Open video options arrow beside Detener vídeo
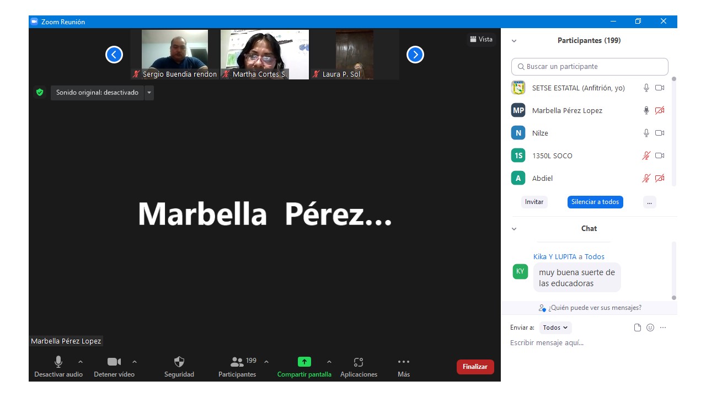Screen dimensions: 706x397 pyautogui.click(x=135, y=362)
